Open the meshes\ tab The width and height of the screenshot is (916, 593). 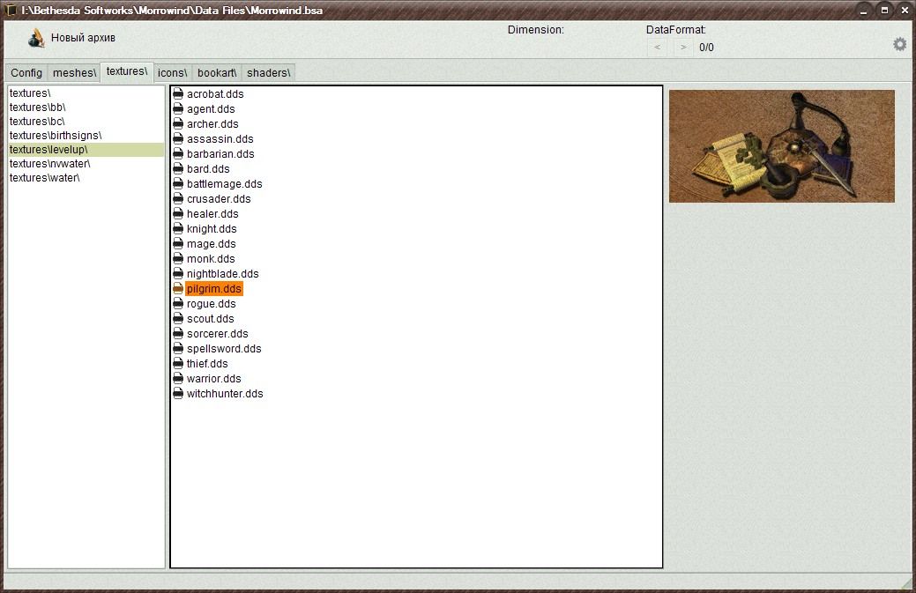(x=74, y=72)
